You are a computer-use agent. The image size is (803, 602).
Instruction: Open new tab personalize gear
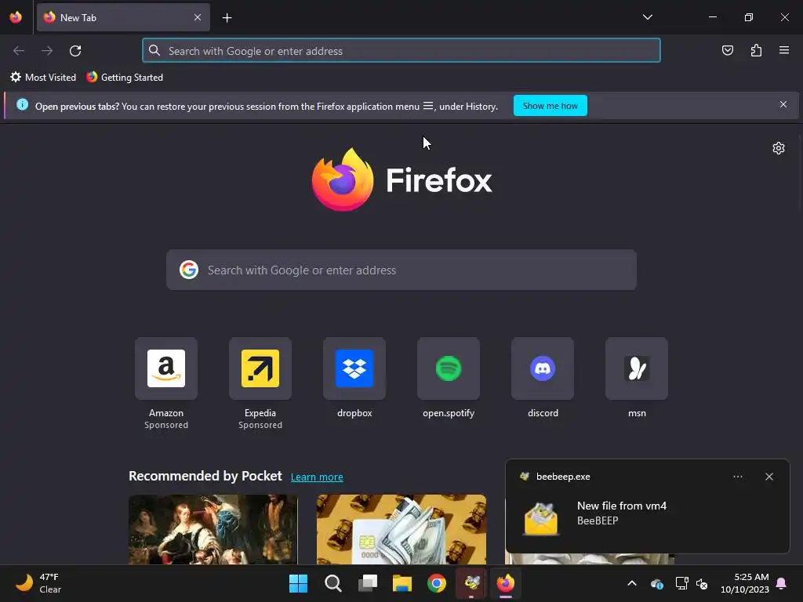click(779, 148)
